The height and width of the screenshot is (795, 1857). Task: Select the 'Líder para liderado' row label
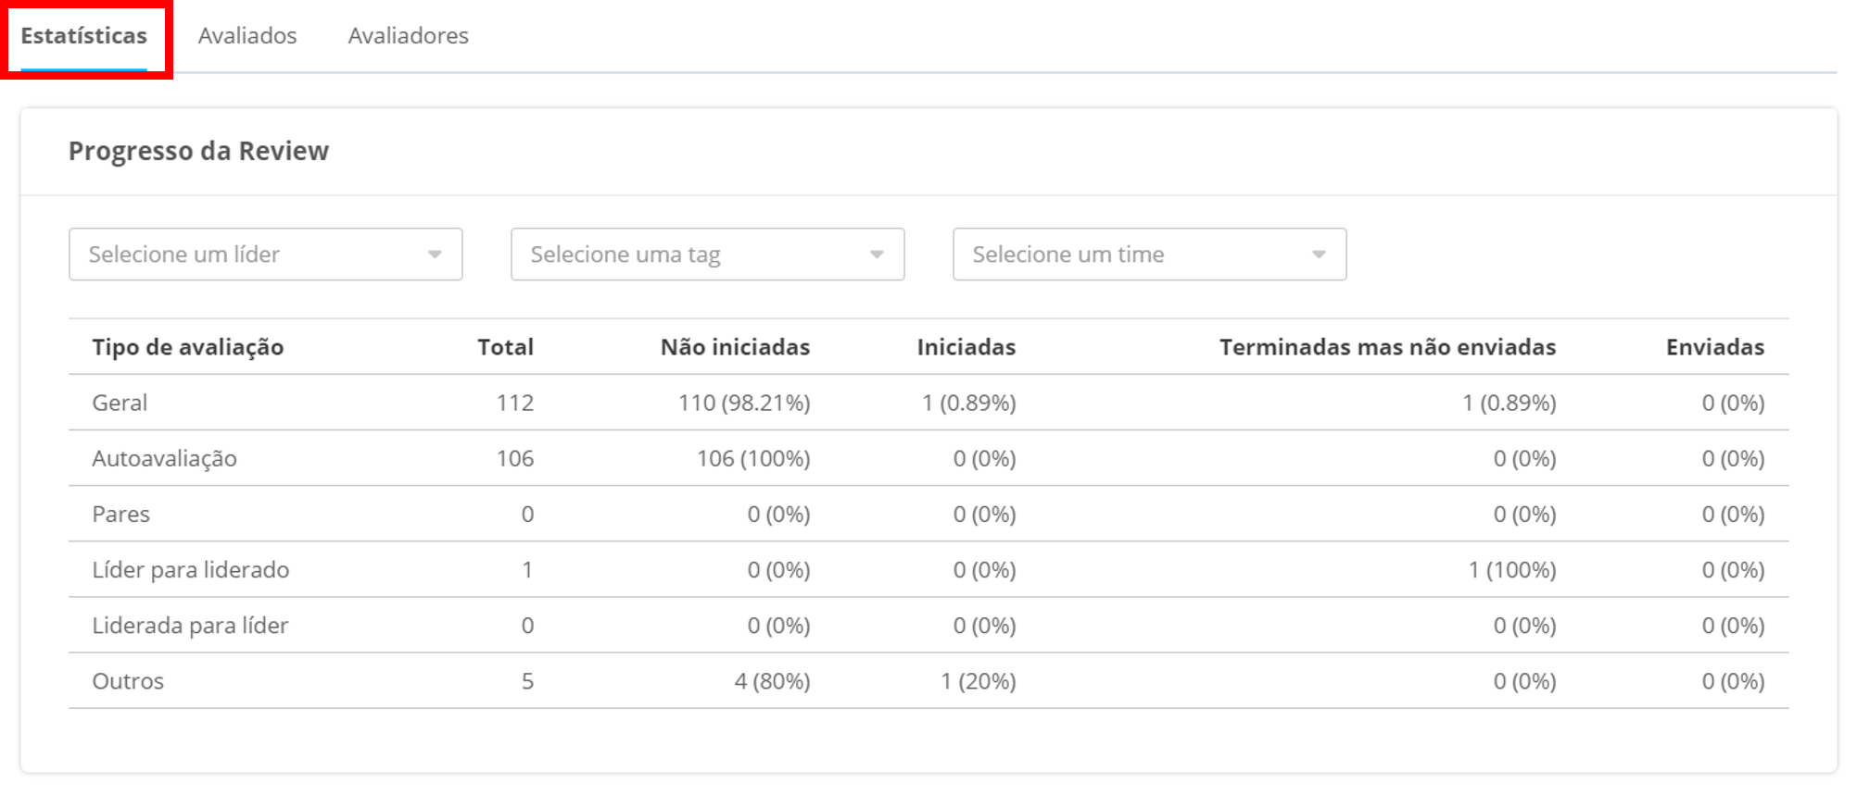[x=190, y=569]
